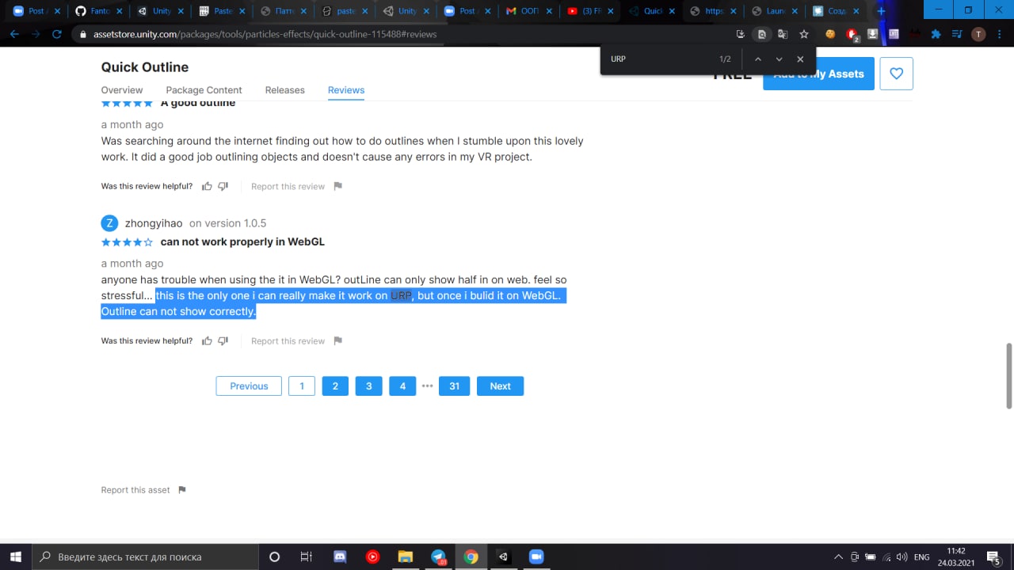
Task: Open the Chrome profile avatar T
Action: (978, 34)
